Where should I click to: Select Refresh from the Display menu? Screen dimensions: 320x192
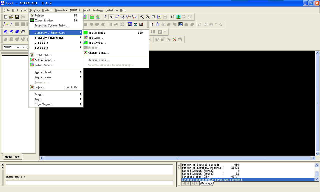tap(56, 87)
